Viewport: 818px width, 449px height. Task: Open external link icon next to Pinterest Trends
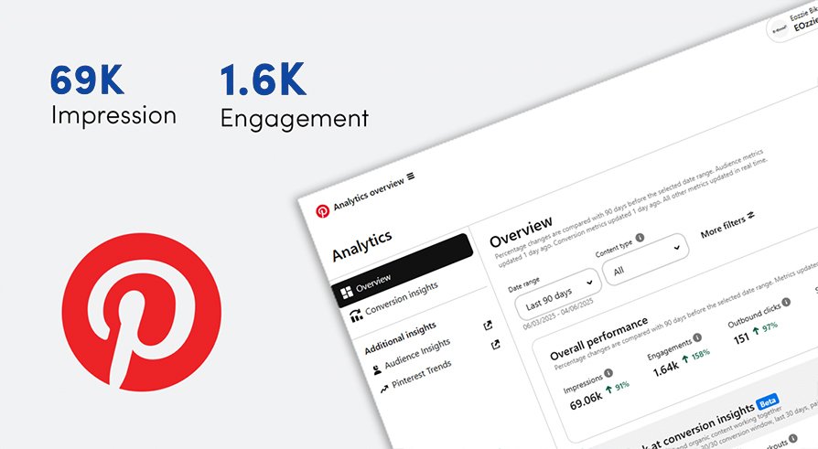click(x=496, y=345)
